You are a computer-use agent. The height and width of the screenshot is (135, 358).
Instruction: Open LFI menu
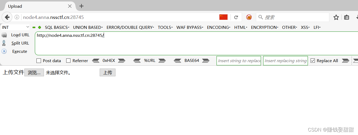pos(317,27)
